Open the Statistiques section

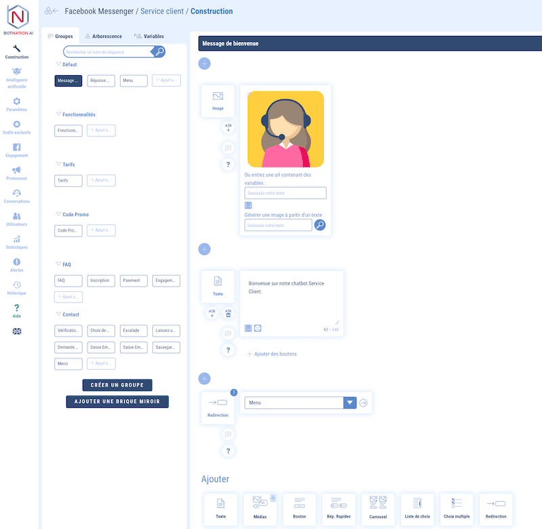[16, 242]
